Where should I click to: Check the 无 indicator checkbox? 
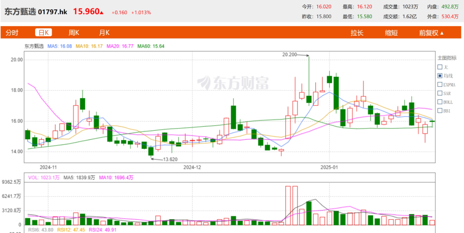coord(440,67)
